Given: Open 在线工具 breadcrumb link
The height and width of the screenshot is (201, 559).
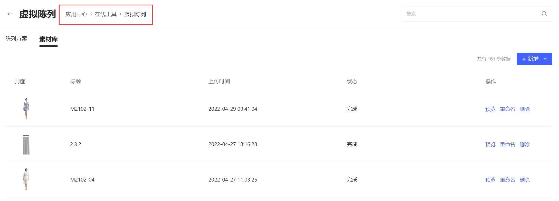Looking at the screenshot, I should click(106, 14).
